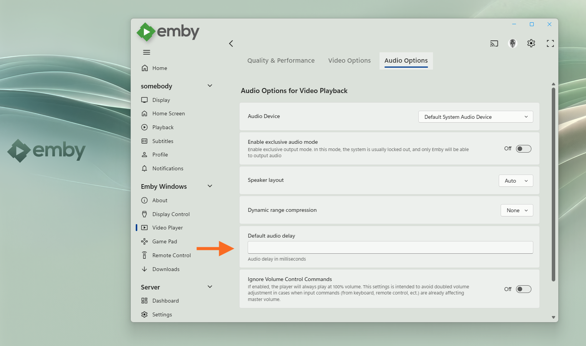The image size is (586, 346).
Task: Open the Audio Device dropdown
Action: [475, 117]
